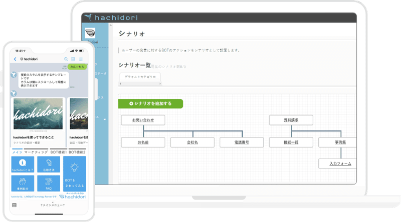Tap the FAQ menu tile
Image resolution: width=401 pixels, height=222 pixels.
pos(49,183)
